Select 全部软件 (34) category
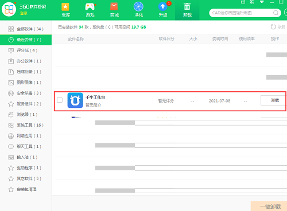 [x=26, y=29]
